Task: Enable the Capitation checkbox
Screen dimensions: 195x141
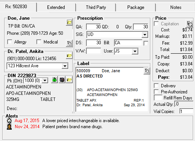Action: tap(156, 24)
